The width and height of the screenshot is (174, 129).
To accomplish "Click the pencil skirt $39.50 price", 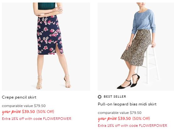I will point(28,111).
